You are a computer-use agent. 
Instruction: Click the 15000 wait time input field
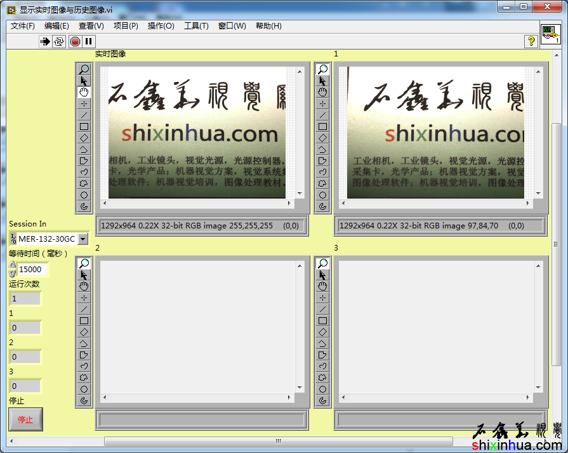[32, 270]
